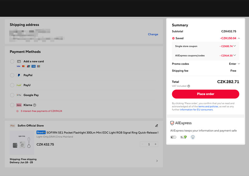Open the SOFIRN SE1 Pocket Flashlight title
The height and width of the screenshot is (176, 249).
pos(102,133)
